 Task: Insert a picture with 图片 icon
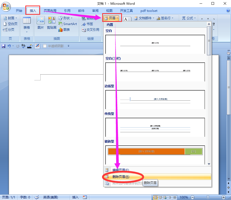click(x=41, y=23)
